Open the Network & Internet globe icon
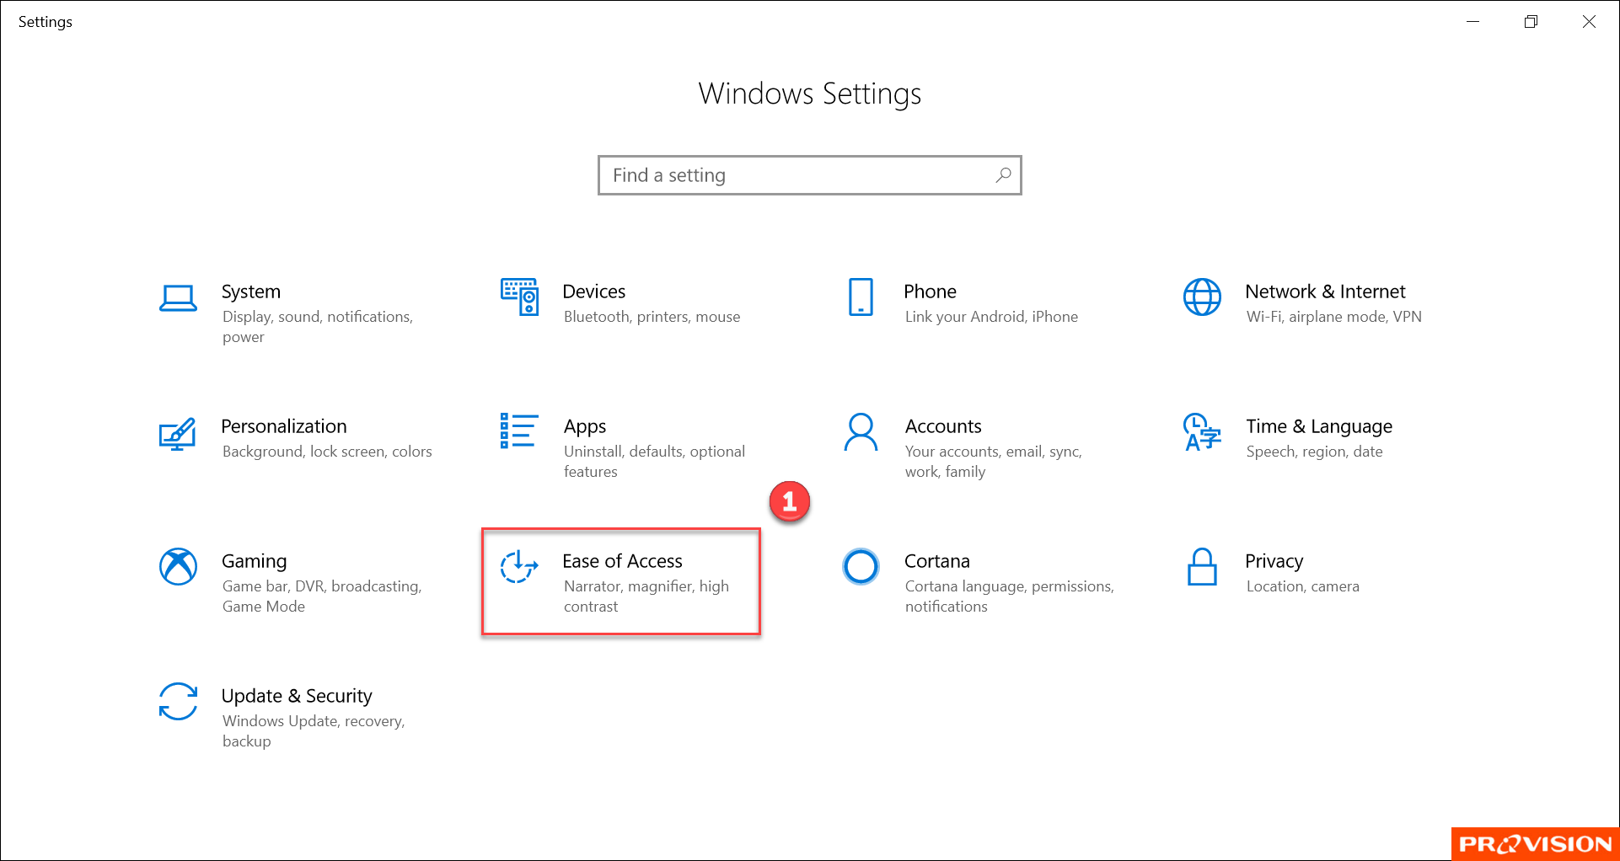Image resolution: width=1620 pixels, height=861 pixels. [1202, 297]
